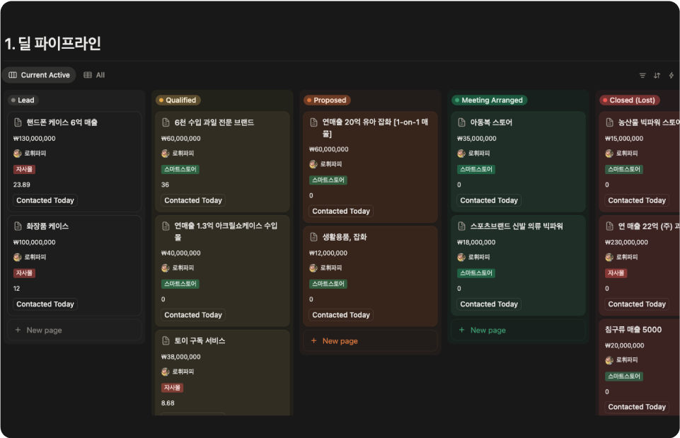680x438 pixels.
Task: Click ₩230,000,000 amount value
Action: click(x=626, y=243)
